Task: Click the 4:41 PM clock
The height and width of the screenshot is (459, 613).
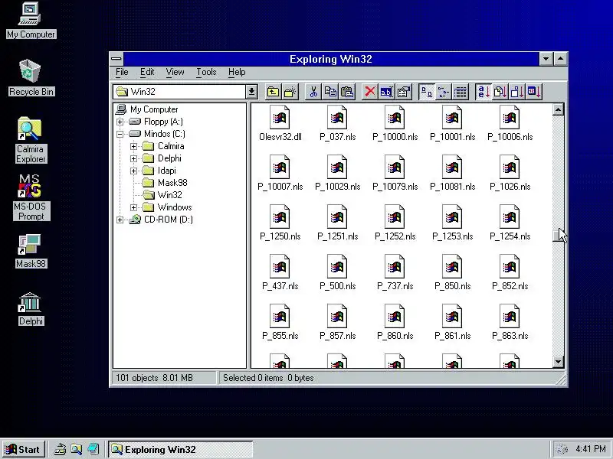Action: [590, 449]
